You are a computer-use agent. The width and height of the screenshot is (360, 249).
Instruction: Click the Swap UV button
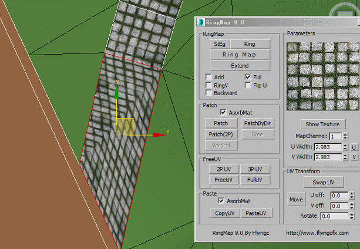tap(324, 182)
